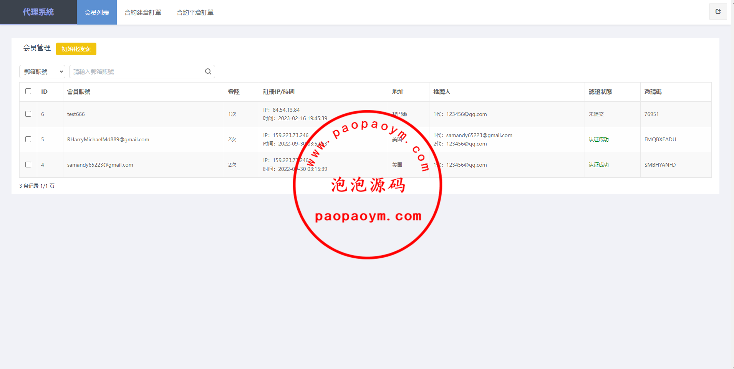Click 认证成功 status in FMQBXEADU row
This screenshot has height=369, width=734.
(x=599, y=139)
